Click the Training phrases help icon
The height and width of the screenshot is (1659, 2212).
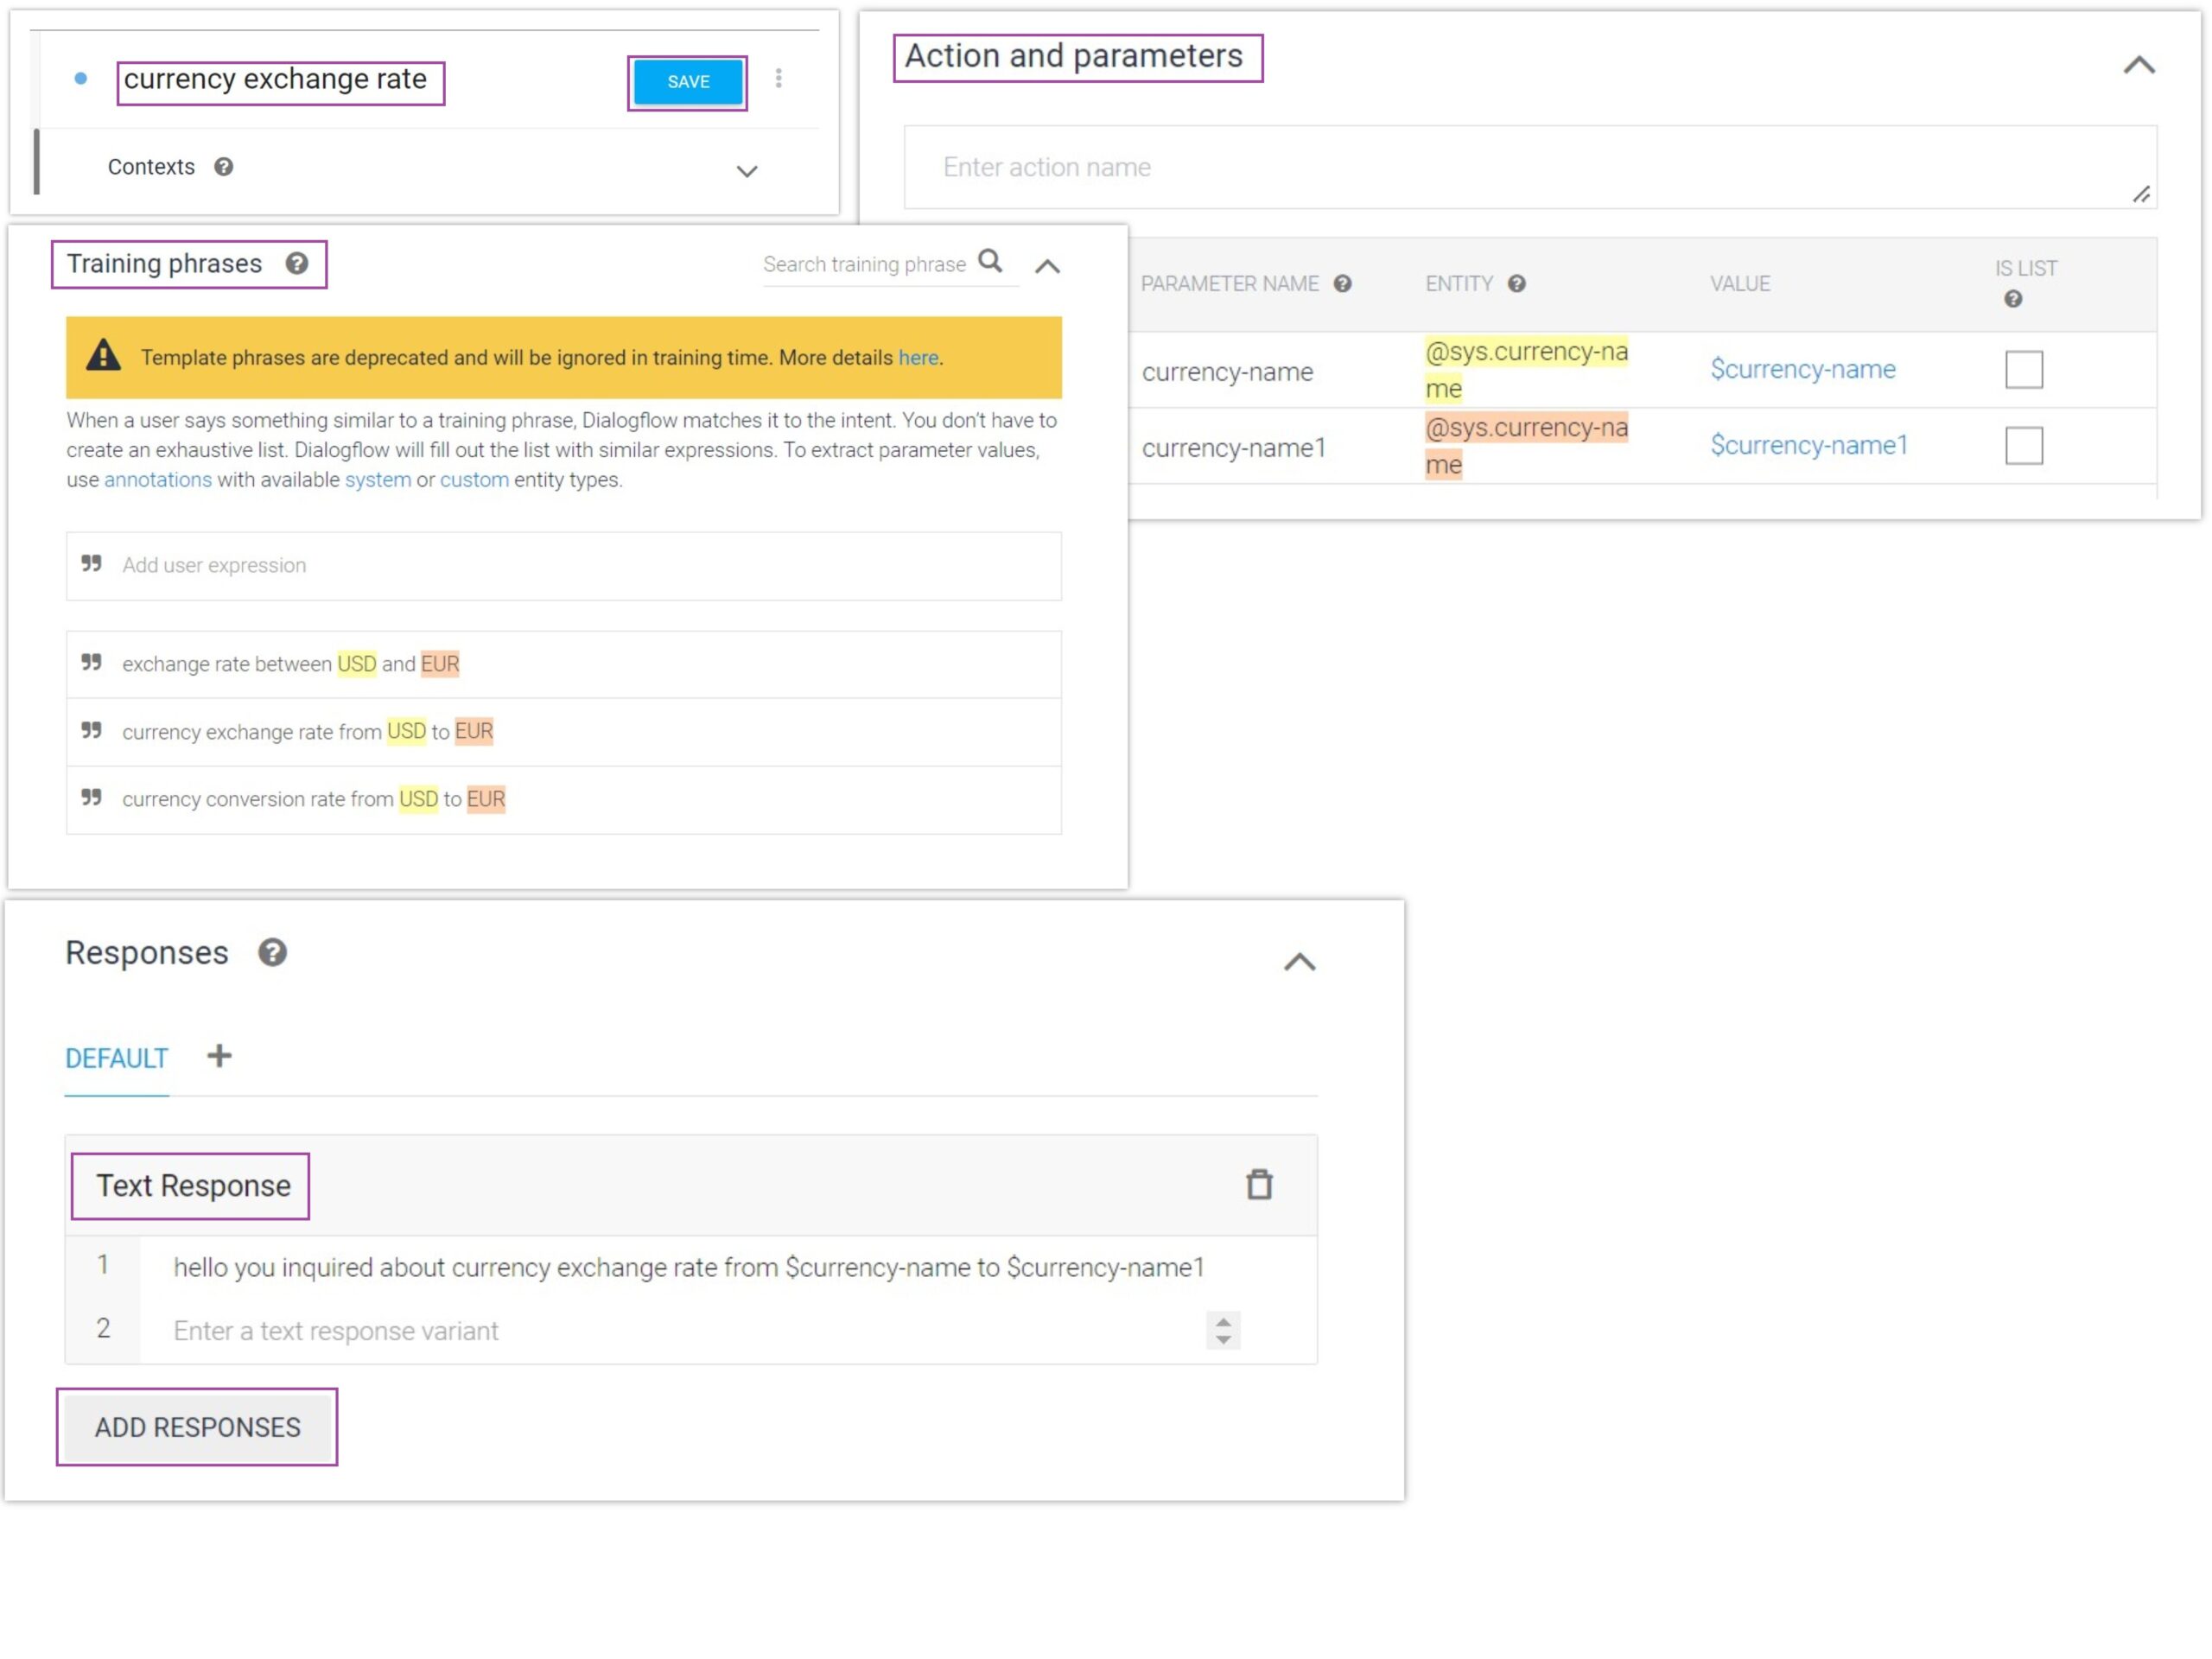pyautogui.click(x=297, y=263)
